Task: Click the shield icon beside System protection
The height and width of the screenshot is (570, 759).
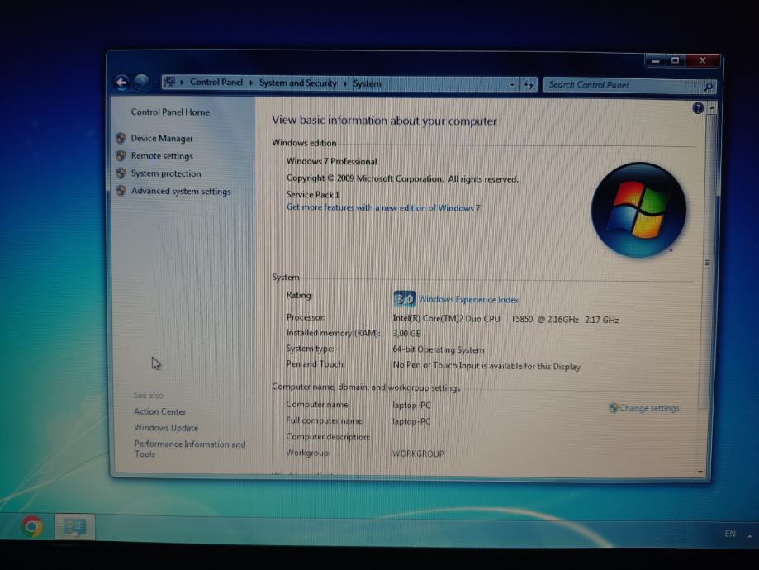Action: [x=121, y=173]
